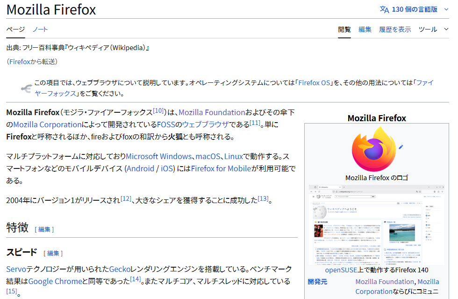Click the pencil edit icon beside logo
The height and width of the screenshot is (299, 458).
[x=401, y=147]
